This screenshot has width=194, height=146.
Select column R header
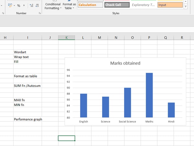182,38
